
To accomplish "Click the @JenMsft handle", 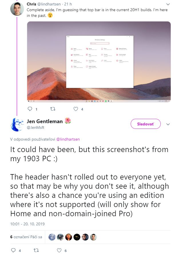I will tap(35, 127).
